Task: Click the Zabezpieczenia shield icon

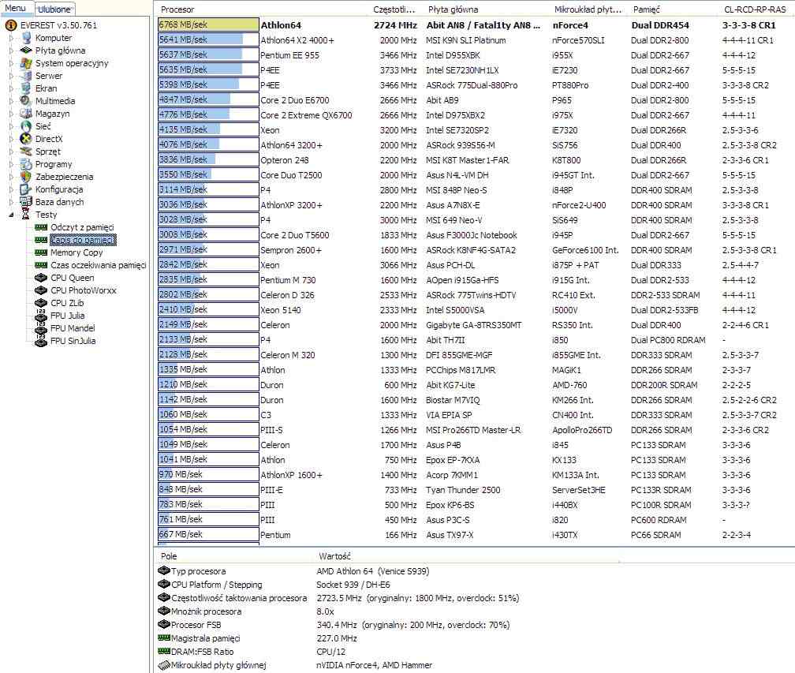Action: [26, 177]
